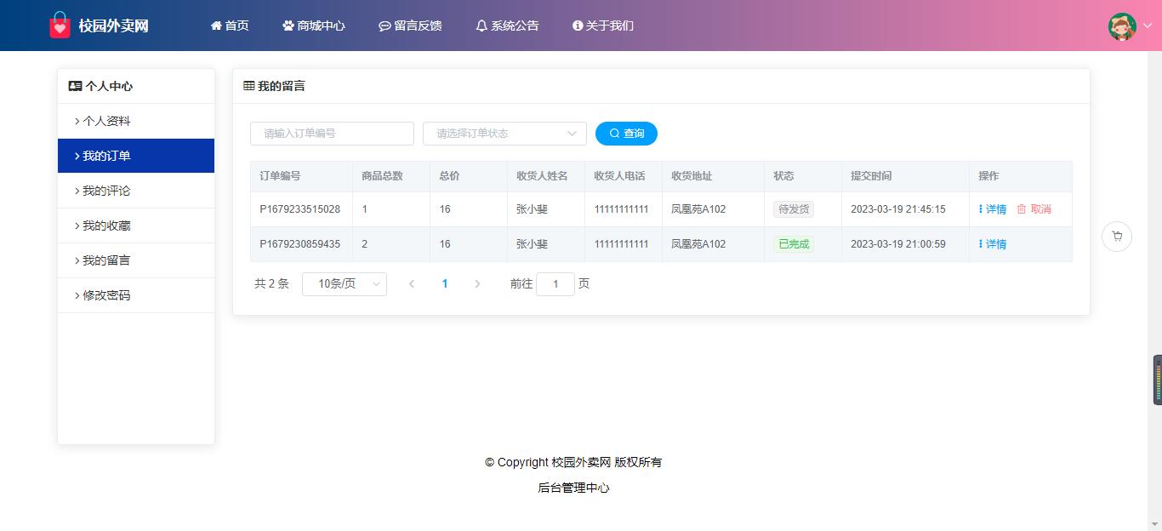This screenshot has height=531, width=1162.
Task: View 详情 for order P1679230859435
Action: point(993,244)
